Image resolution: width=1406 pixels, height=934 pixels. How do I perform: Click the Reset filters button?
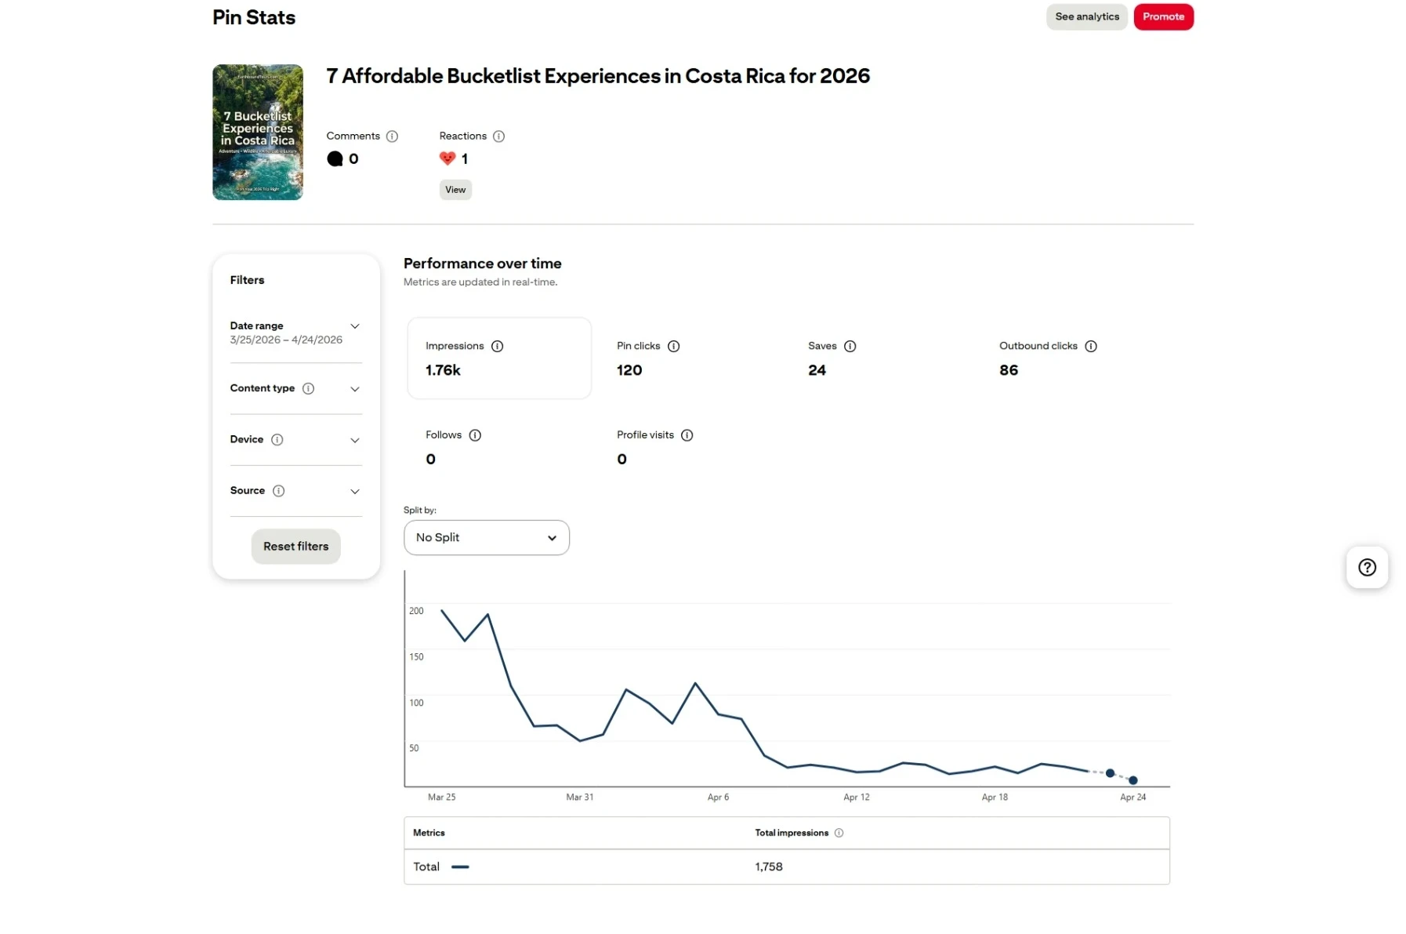pos(295,547)
